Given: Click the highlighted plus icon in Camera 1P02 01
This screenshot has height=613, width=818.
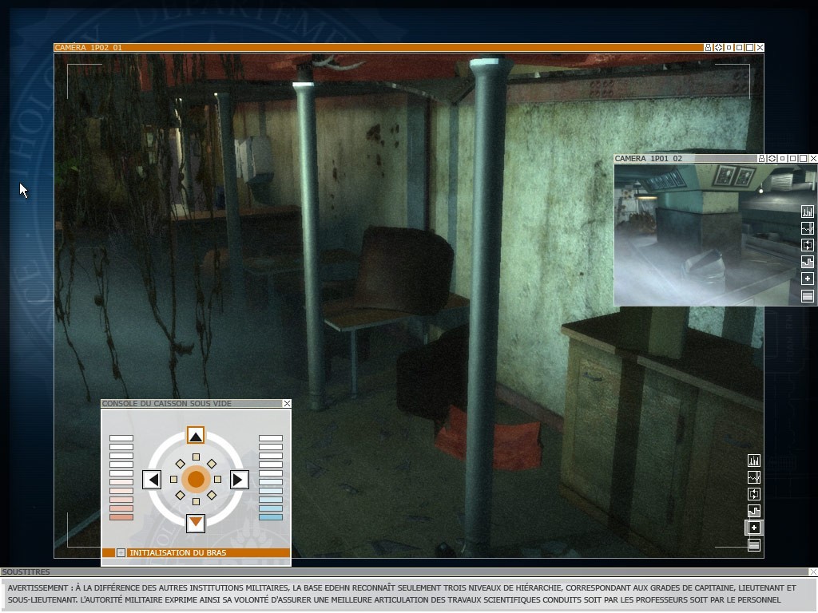Looking at the screenshot, I should tap(754, 528).
